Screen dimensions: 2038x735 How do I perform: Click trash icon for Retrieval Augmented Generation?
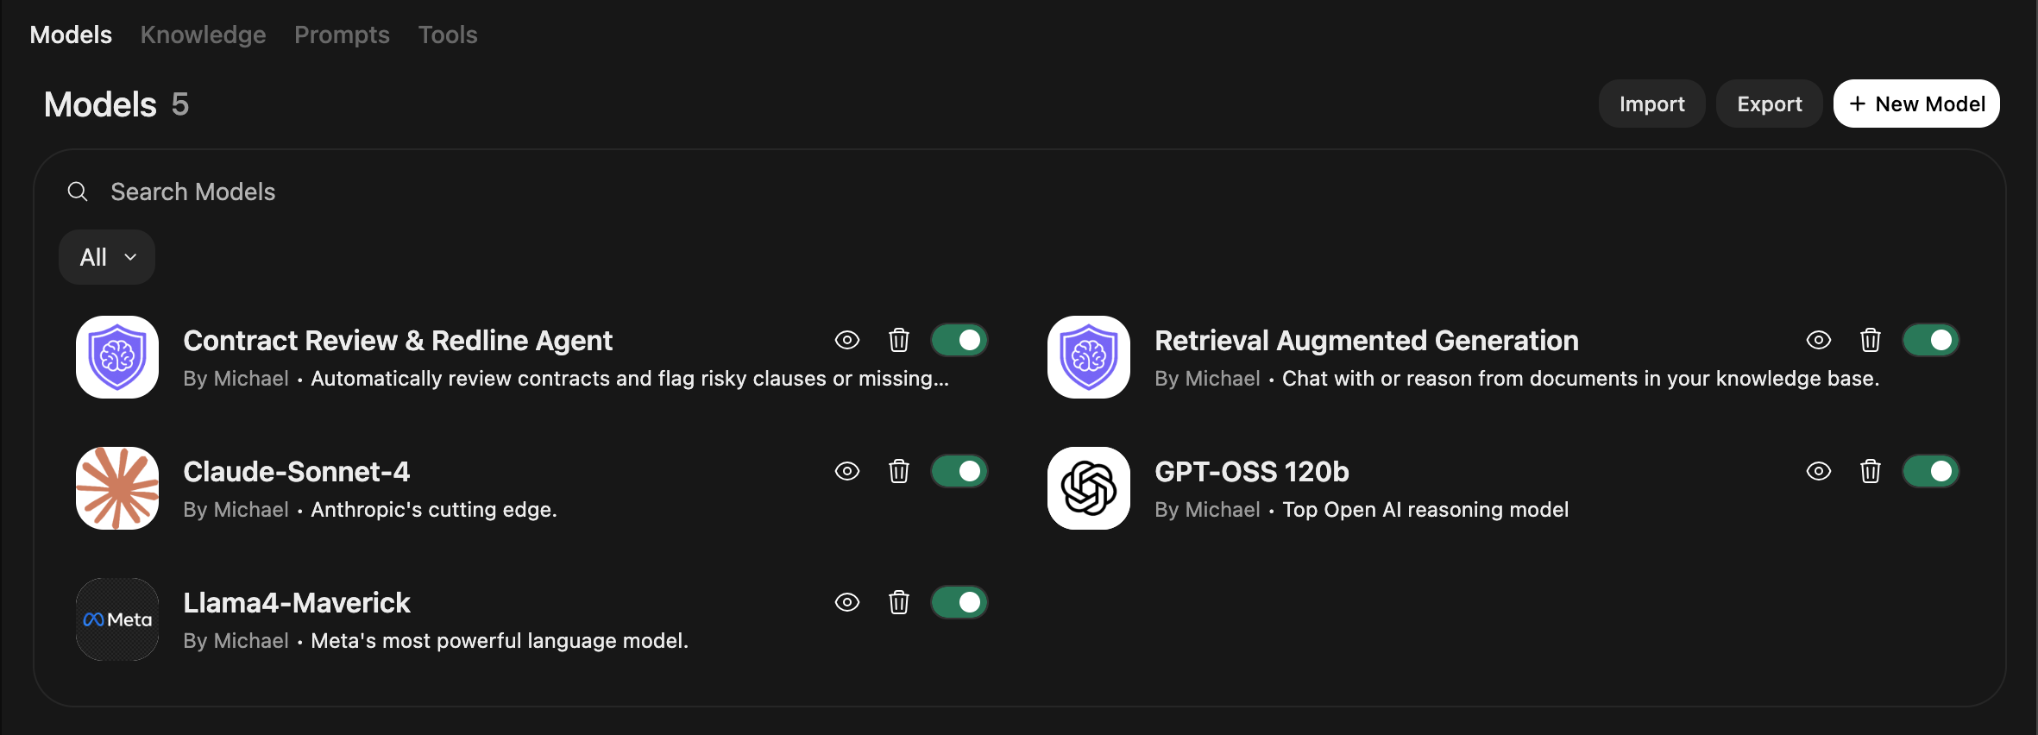tap(1871, 341)
